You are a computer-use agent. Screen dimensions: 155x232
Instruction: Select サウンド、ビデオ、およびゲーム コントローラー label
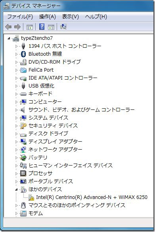click(x=82, y=110)
